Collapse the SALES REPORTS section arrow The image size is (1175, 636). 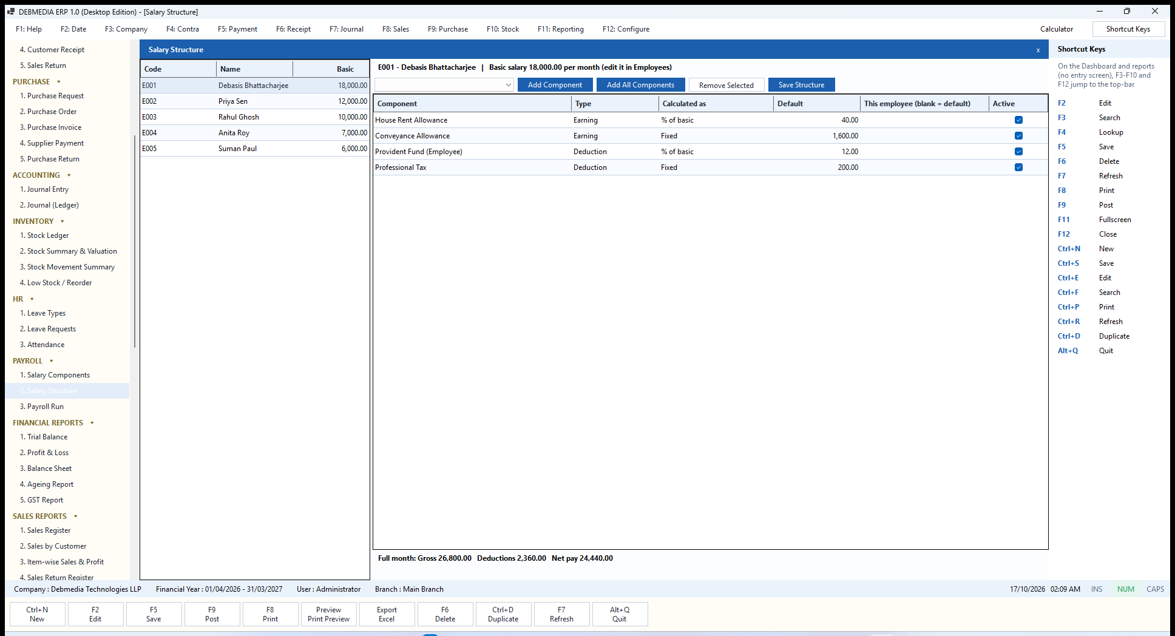coord(76,516)
